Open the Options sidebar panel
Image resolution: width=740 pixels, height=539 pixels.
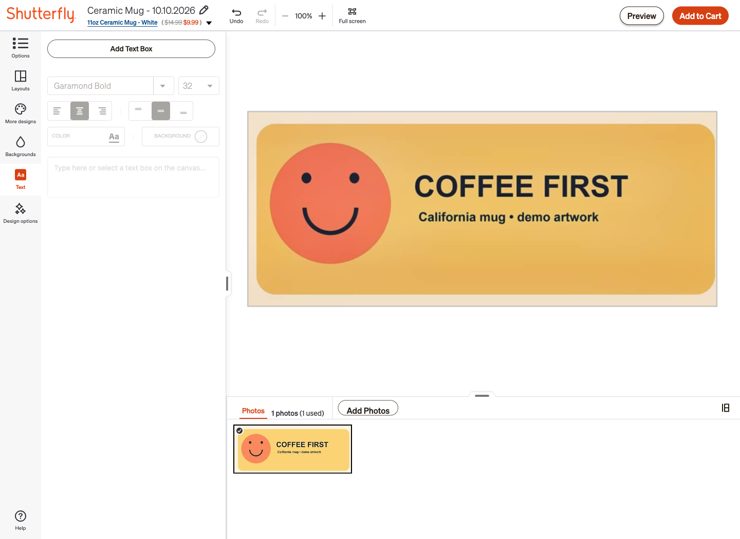click(21, 48)
